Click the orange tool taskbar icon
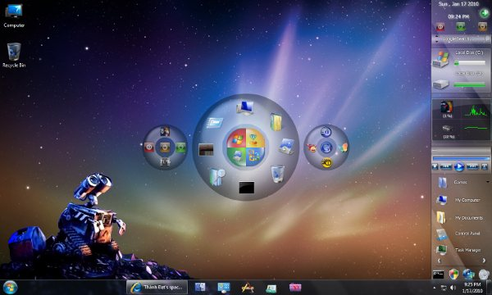This screenshot has height=295, width=492. tap(248, 288)
